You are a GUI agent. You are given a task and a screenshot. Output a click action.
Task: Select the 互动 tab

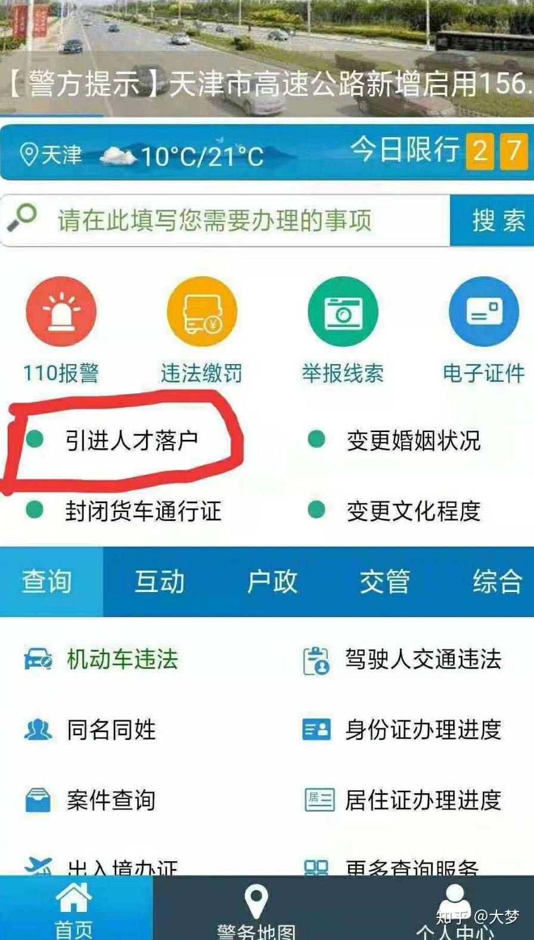coord(159,581)
